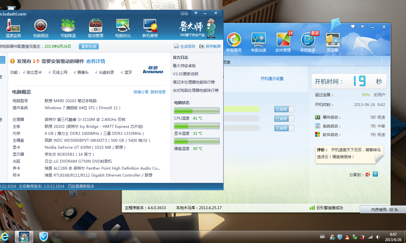Open the 笔记本处理器性能排行榜 link
The height and width of the screenshot is (243, 406).
194,82
